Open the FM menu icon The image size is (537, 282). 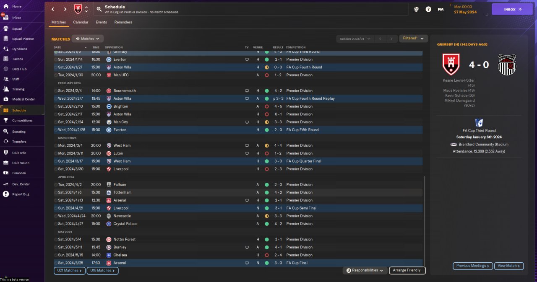441,9
